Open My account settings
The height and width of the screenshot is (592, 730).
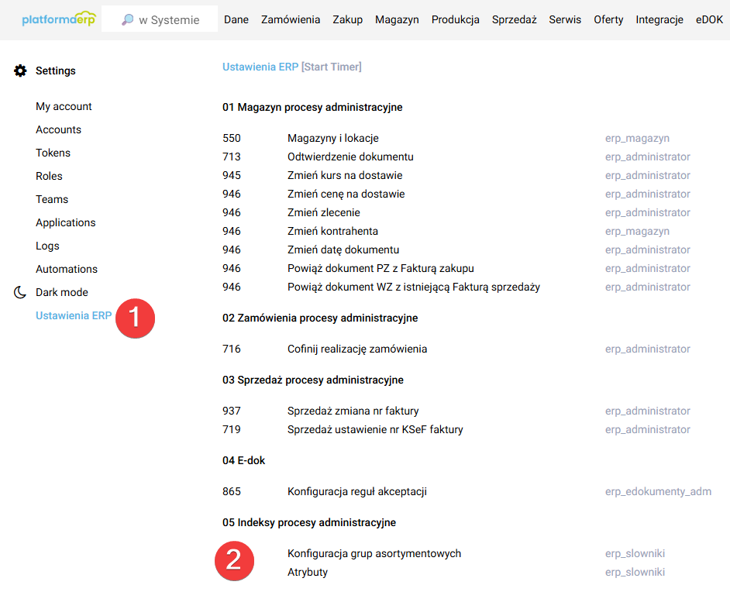coord(64,107)
